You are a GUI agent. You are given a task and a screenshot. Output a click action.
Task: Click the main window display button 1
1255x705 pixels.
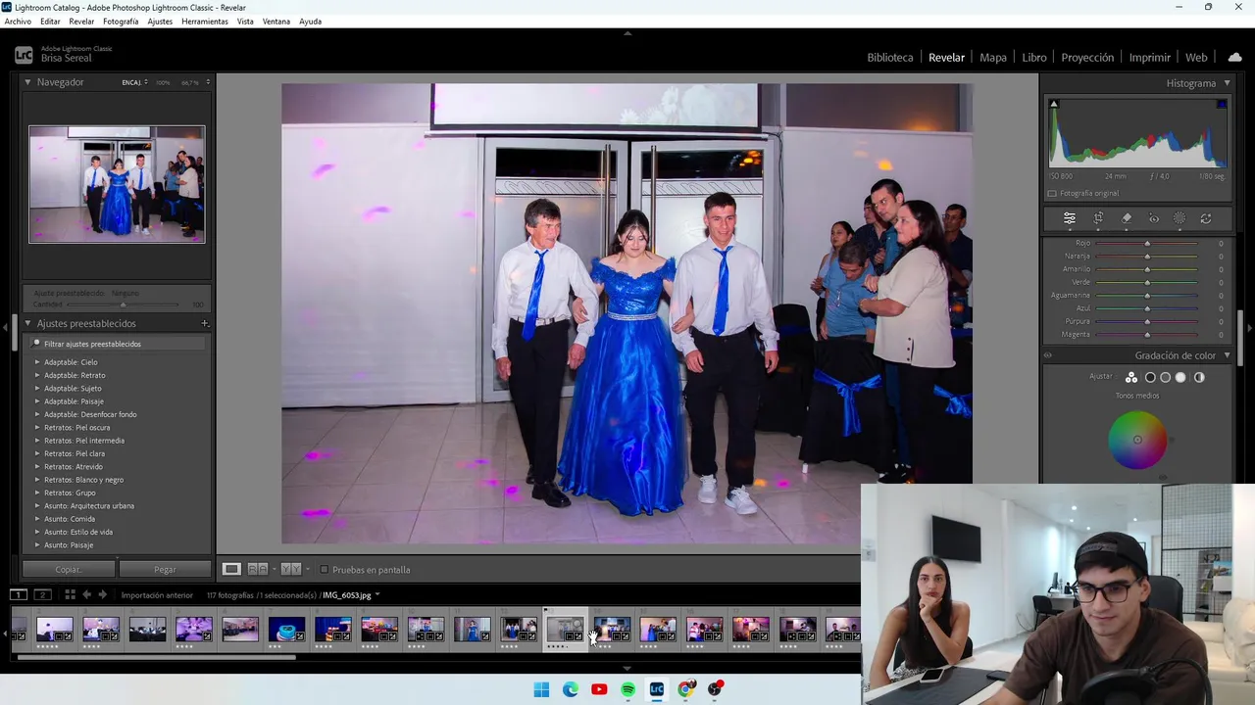pos(18,594)
